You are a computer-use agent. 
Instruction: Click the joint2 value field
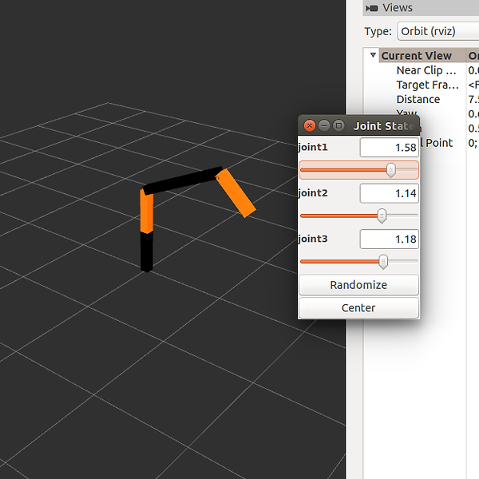389,193
